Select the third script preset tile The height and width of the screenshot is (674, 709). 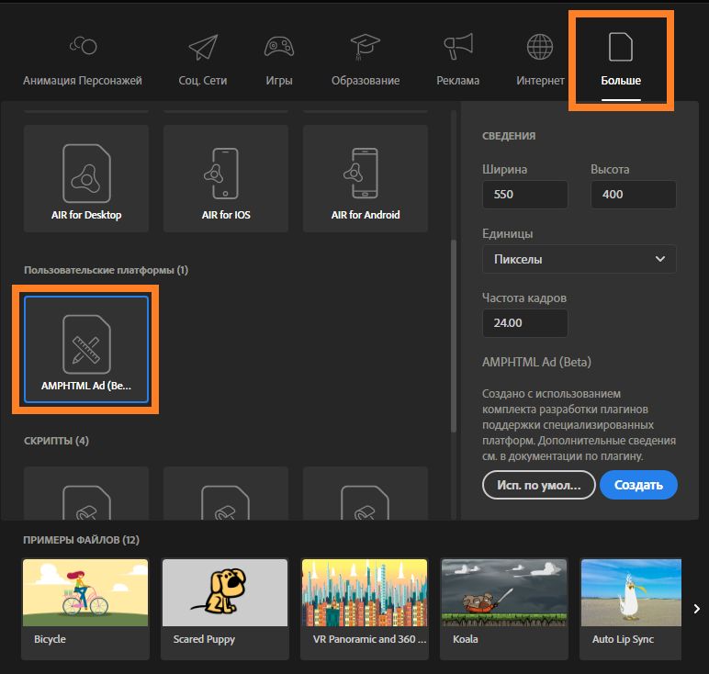(366, 493)
